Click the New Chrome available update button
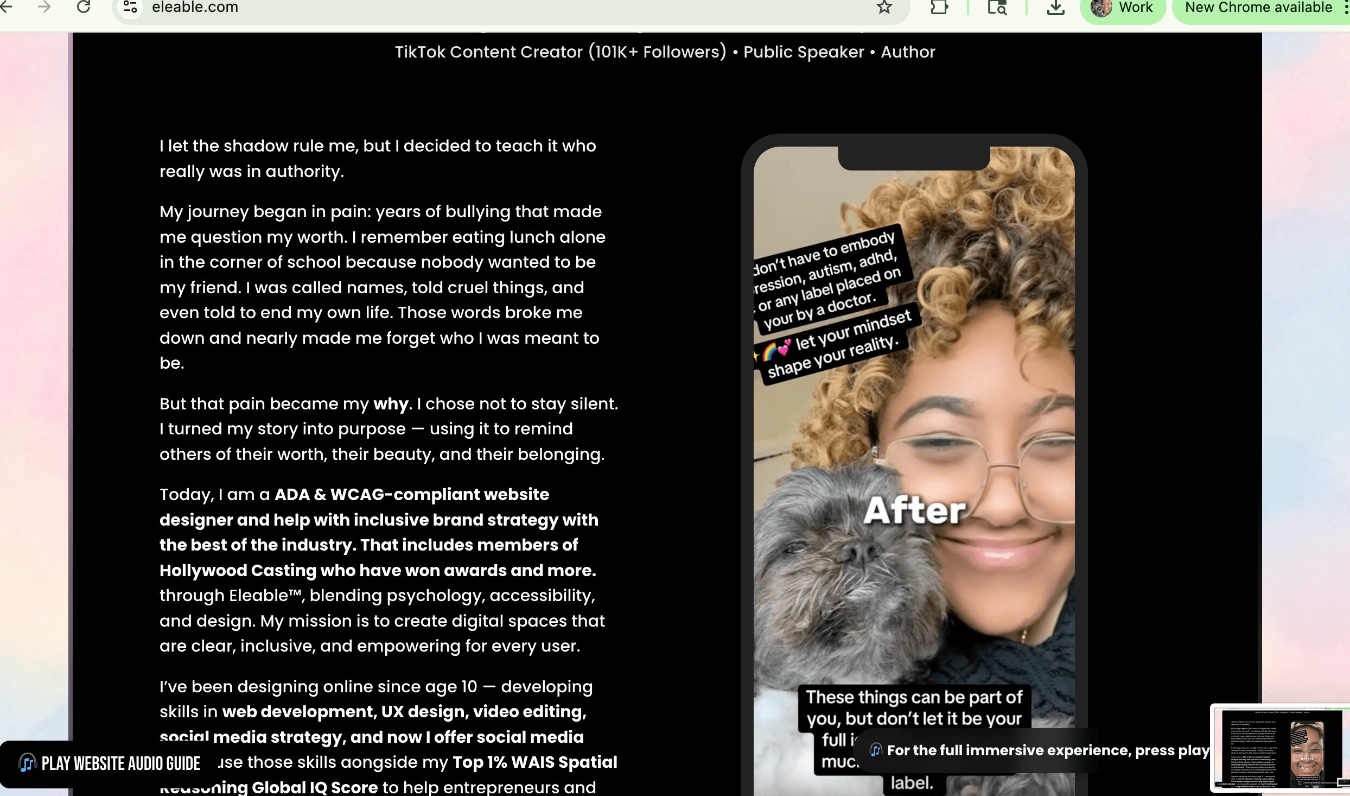The height and width of the screenshot is (796, 1350). click(1258, 7)
